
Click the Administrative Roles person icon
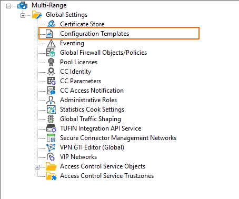pos(51,100)
